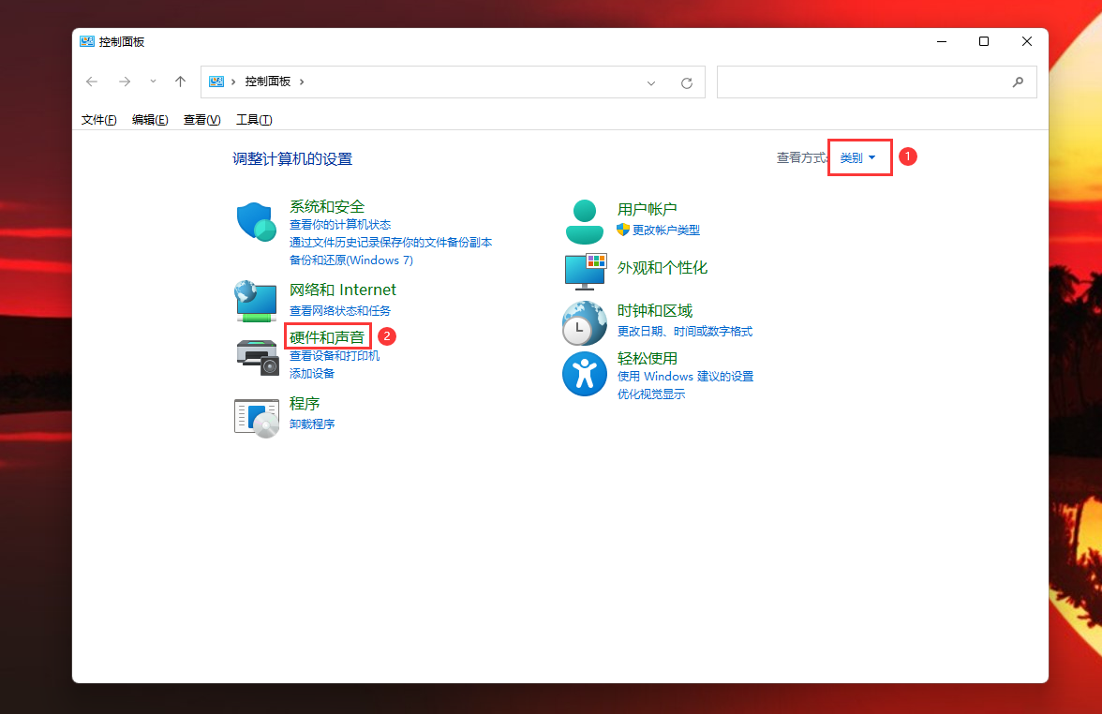Open the recent locations chevron beside navigation arrows
Image resolution: width=1102 pixels, height=714 pixels.
pyautogui.click(x=152, y=82)
